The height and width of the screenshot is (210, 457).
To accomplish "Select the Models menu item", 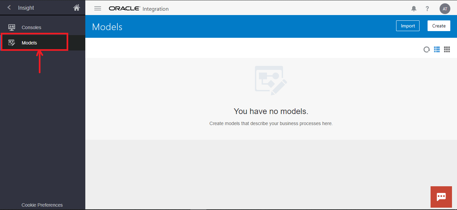I will 29,43.
